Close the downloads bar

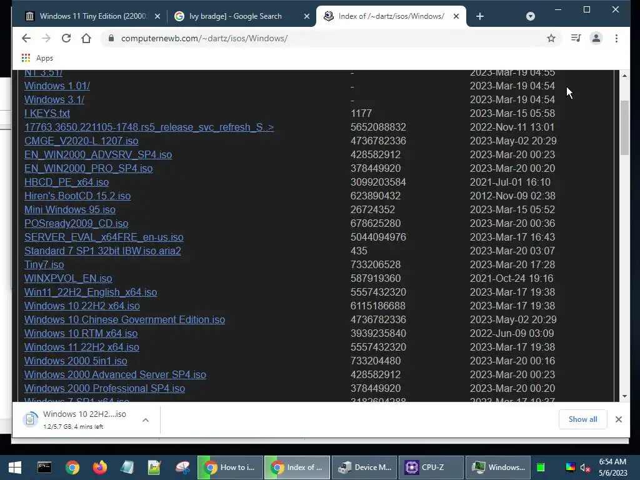[x=618, y=419]
